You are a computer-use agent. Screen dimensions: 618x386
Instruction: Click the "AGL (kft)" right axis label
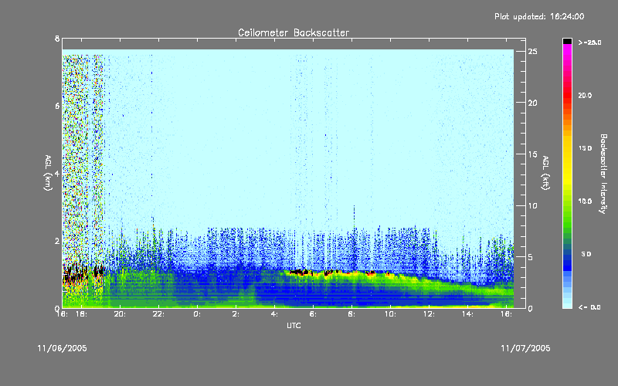pos(545,173)
